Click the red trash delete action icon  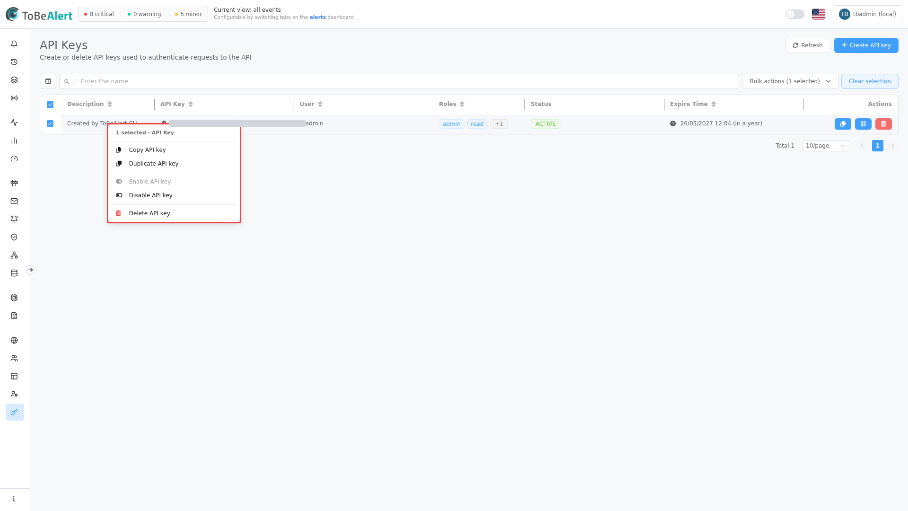click(x=883, y=124)
